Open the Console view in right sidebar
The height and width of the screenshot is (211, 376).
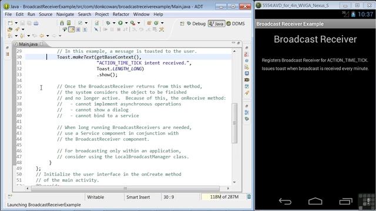247,73
